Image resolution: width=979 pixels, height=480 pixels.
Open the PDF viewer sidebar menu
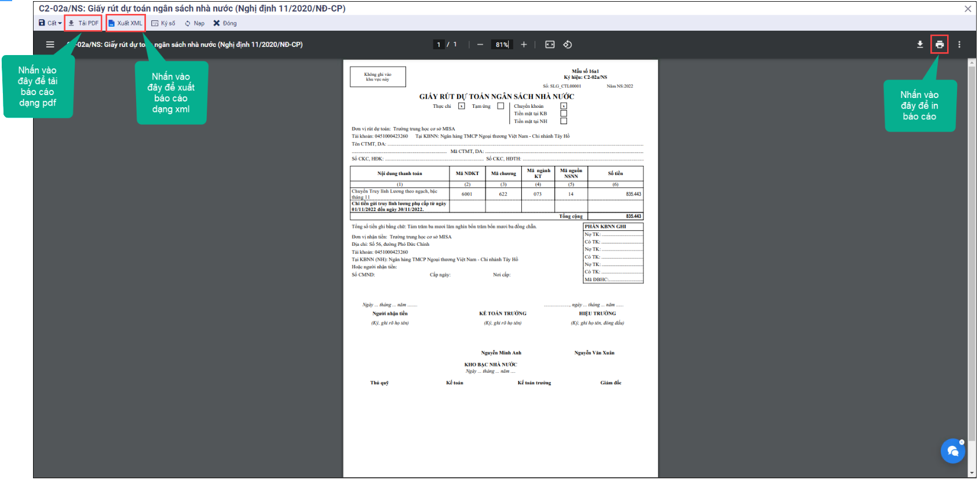click(x=50, y=45)
